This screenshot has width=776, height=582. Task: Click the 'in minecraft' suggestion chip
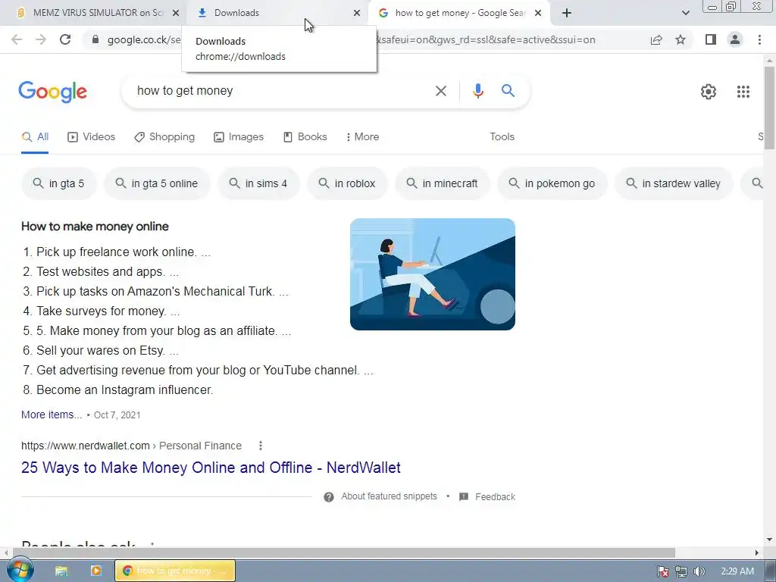click(x=443, y=183)
